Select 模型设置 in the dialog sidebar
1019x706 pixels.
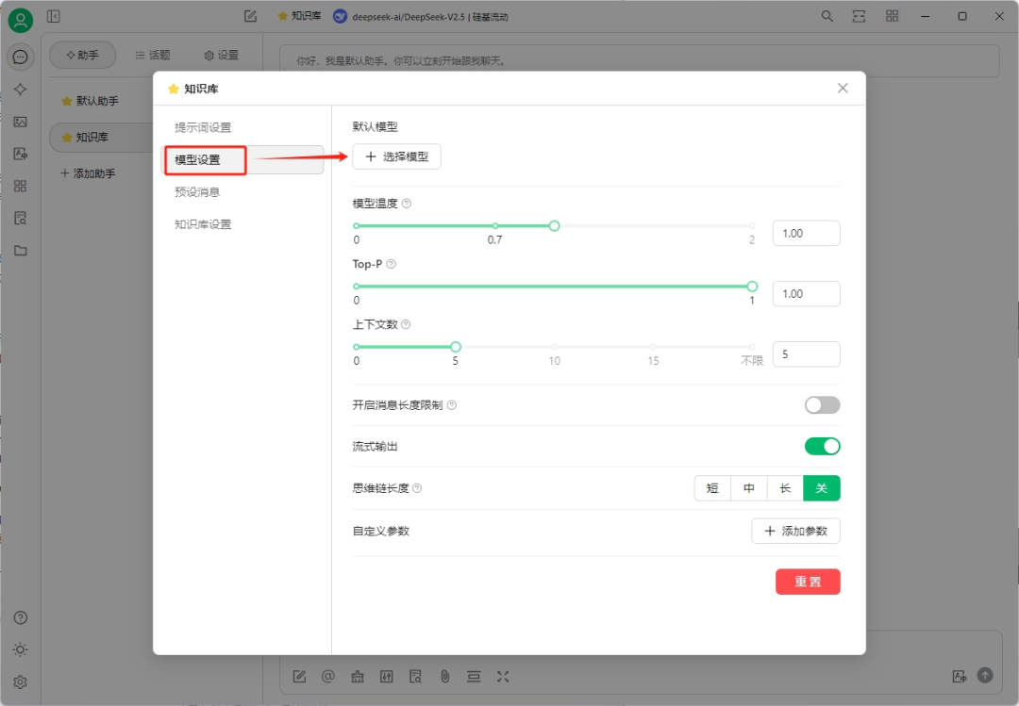pyautogui.click(x=242, y=160)
